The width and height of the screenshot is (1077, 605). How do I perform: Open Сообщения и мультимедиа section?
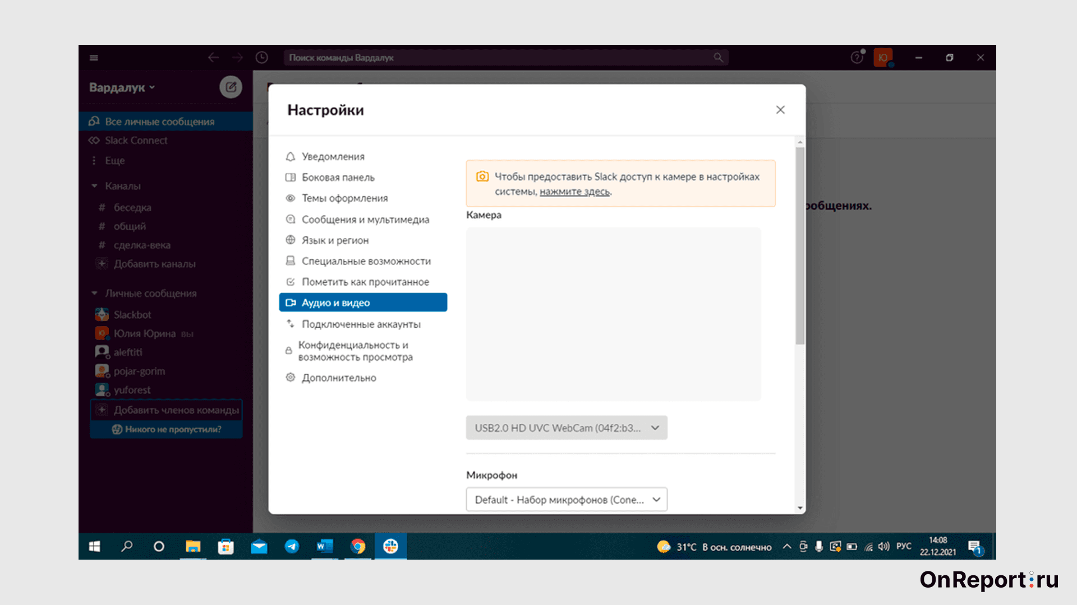(x=363, y=220)
